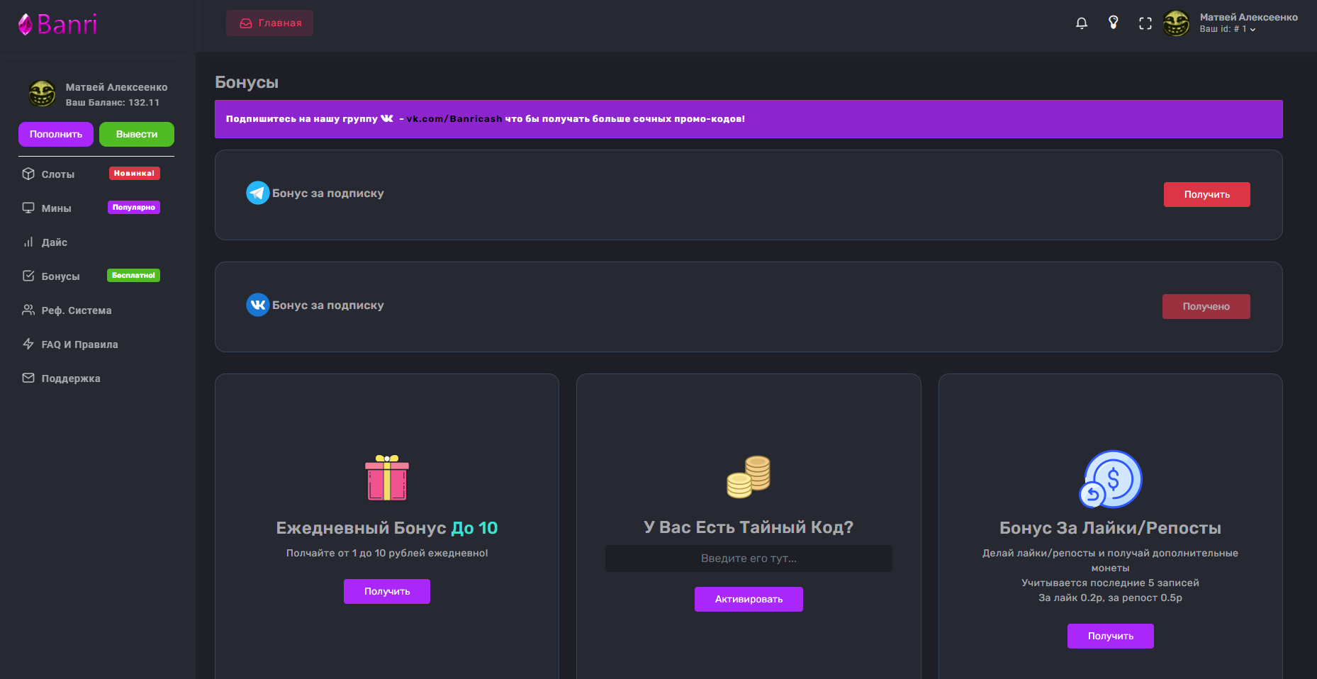Image resolution: width=1317 pixels, height=679 pixels.
Task: Click the Главная tab in header
Action: [x=270, y=23]
